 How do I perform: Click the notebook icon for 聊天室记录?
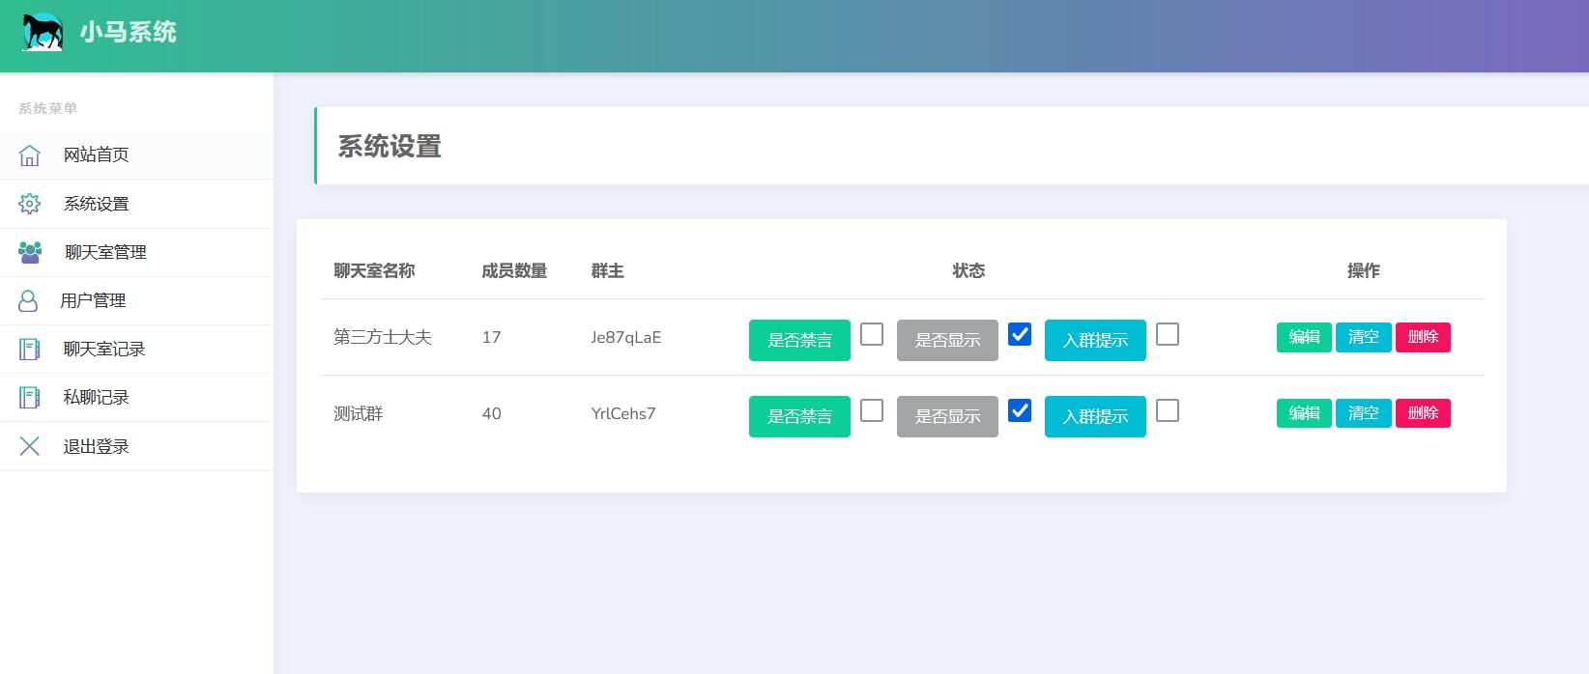pos(30,349)
